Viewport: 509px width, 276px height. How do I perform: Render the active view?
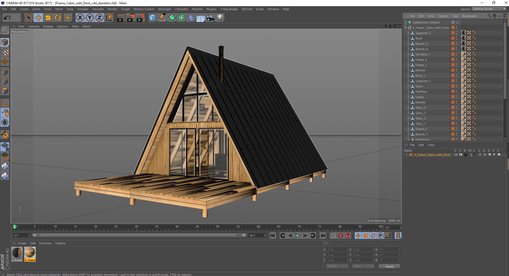click(x=121, y=18)
